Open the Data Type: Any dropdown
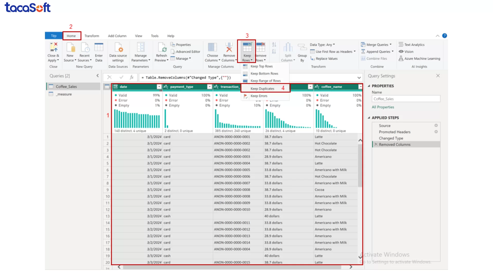This screenshot has width=493, height=277. [x=322, y=45]
